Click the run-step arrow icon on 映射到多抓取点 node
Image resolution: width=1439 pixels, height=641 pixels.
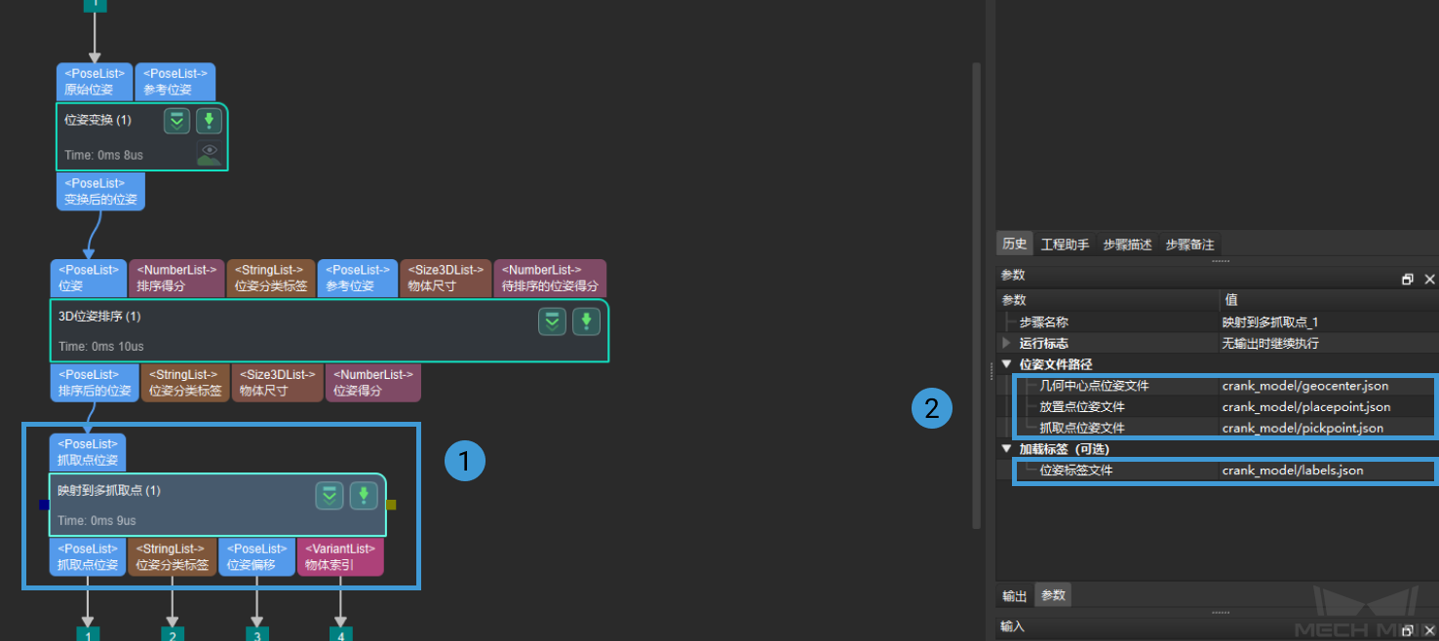pos(364,496)
